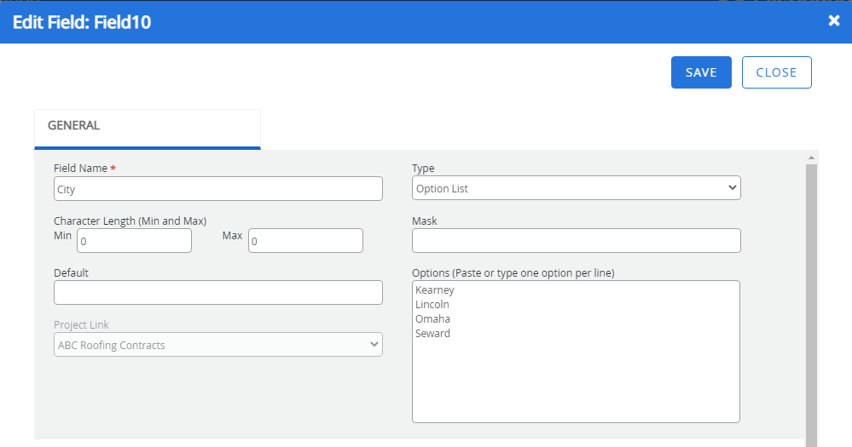Click the Edit Field: Field10 title
The image size is (852, 447).
(82, 22)
